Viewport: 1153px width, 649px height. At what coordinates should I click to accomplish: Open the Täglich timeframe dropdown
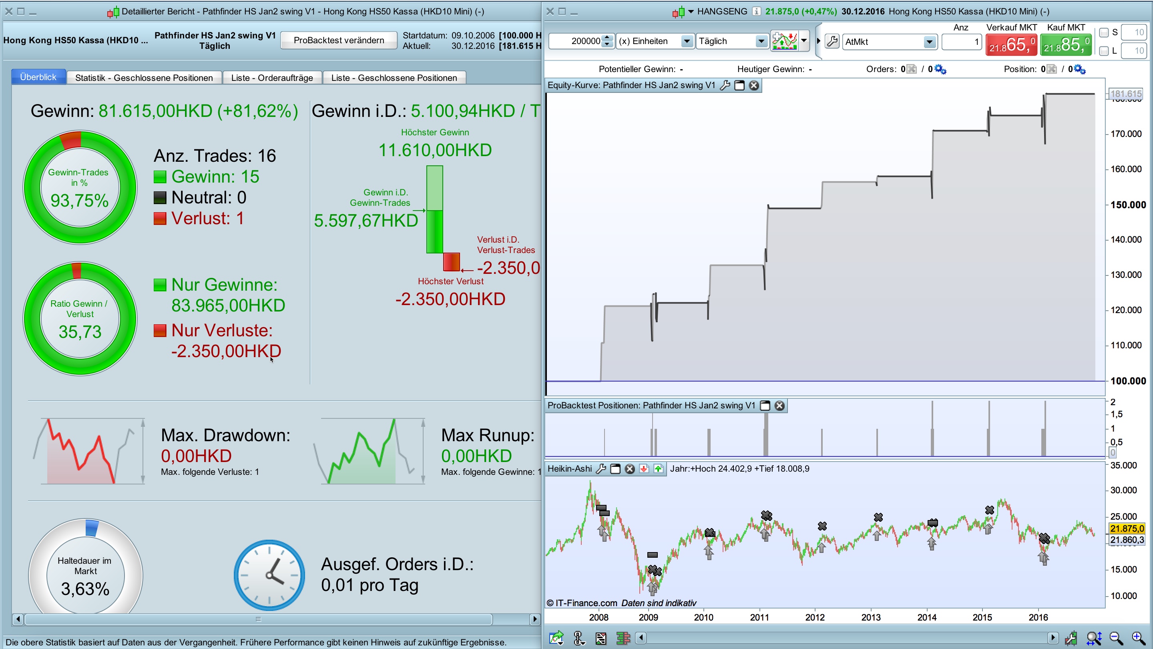[761, 42]
